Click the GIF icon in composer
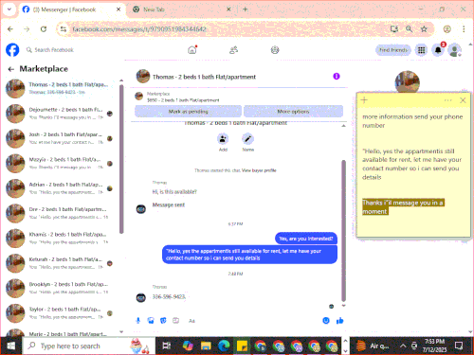 175,321
